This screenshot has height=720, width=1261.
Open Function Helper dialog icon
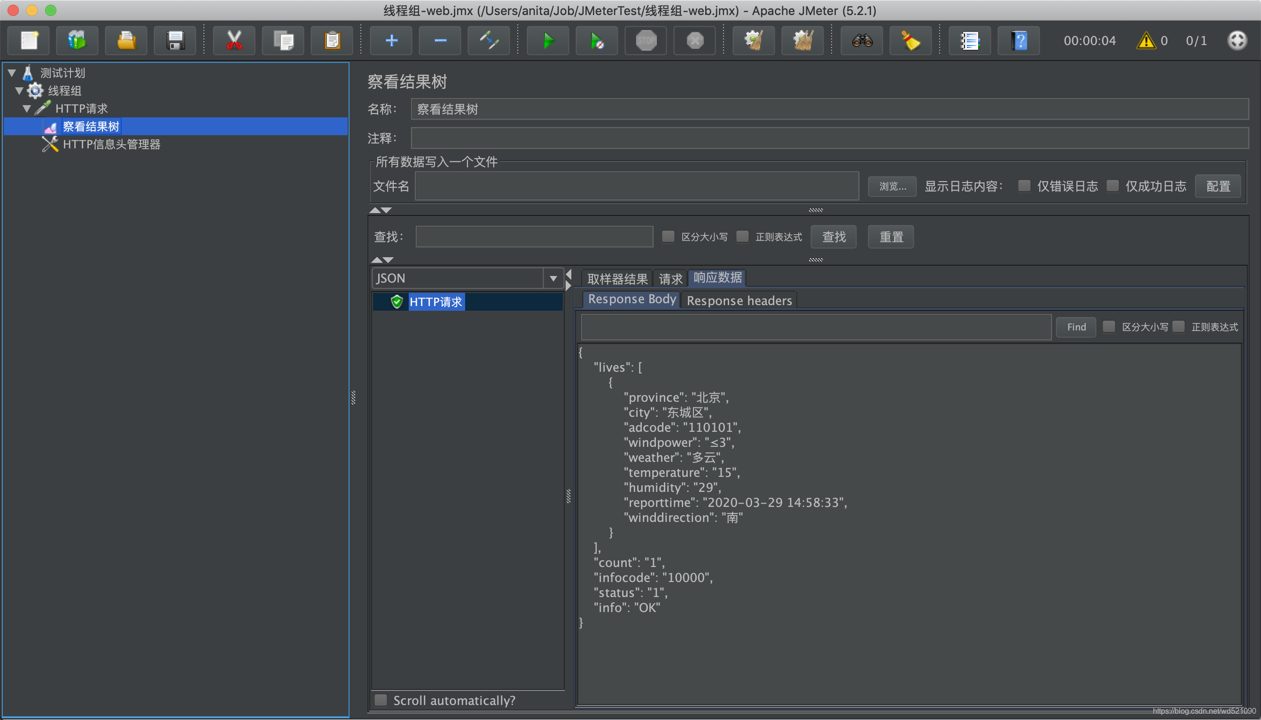click(x=970, y=40)
